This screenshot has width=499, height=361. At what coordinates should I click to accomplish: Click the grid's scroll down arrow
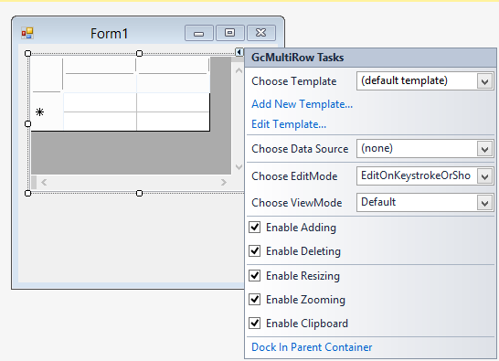tap(239, 166)
